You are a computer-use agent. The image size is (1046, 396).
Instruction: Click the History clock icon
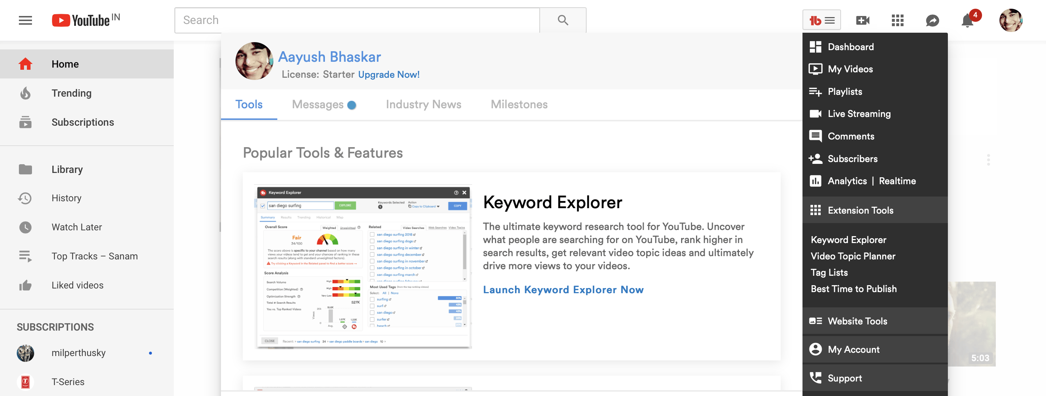[25, 198]
